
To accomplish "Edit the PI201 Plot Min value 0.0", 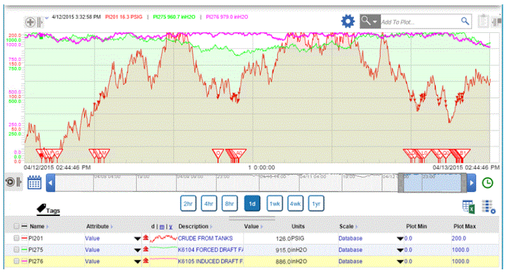I will tap(408, 238).
